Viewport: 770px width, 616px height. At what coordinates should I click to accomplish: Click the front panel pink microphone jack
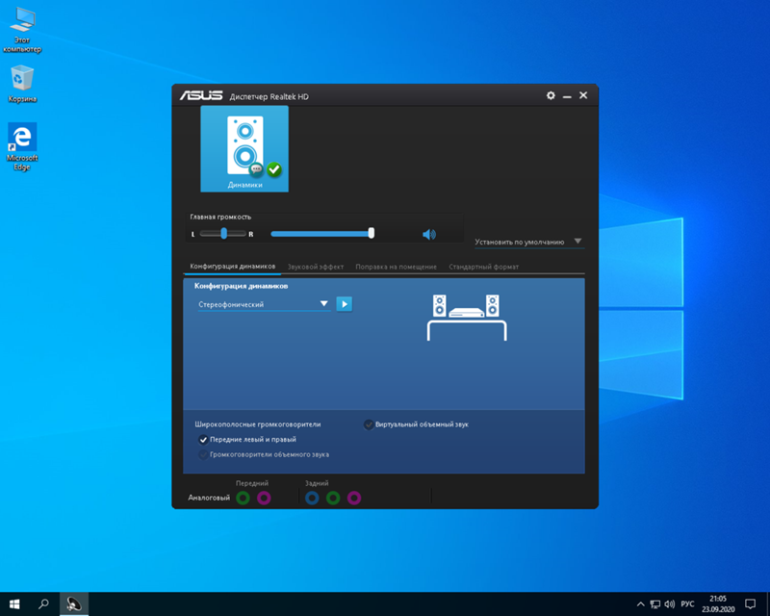263,498
